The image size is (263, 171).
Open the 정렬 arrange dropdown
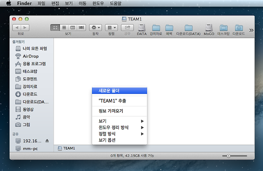click(x=111, y=27)
